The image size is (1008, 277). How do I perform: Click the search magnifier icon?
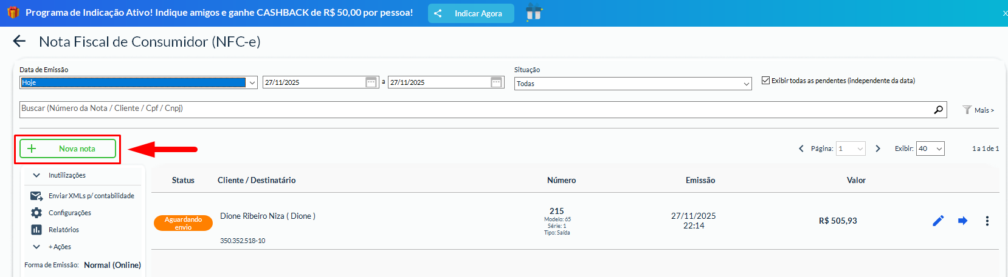(938, 110)
